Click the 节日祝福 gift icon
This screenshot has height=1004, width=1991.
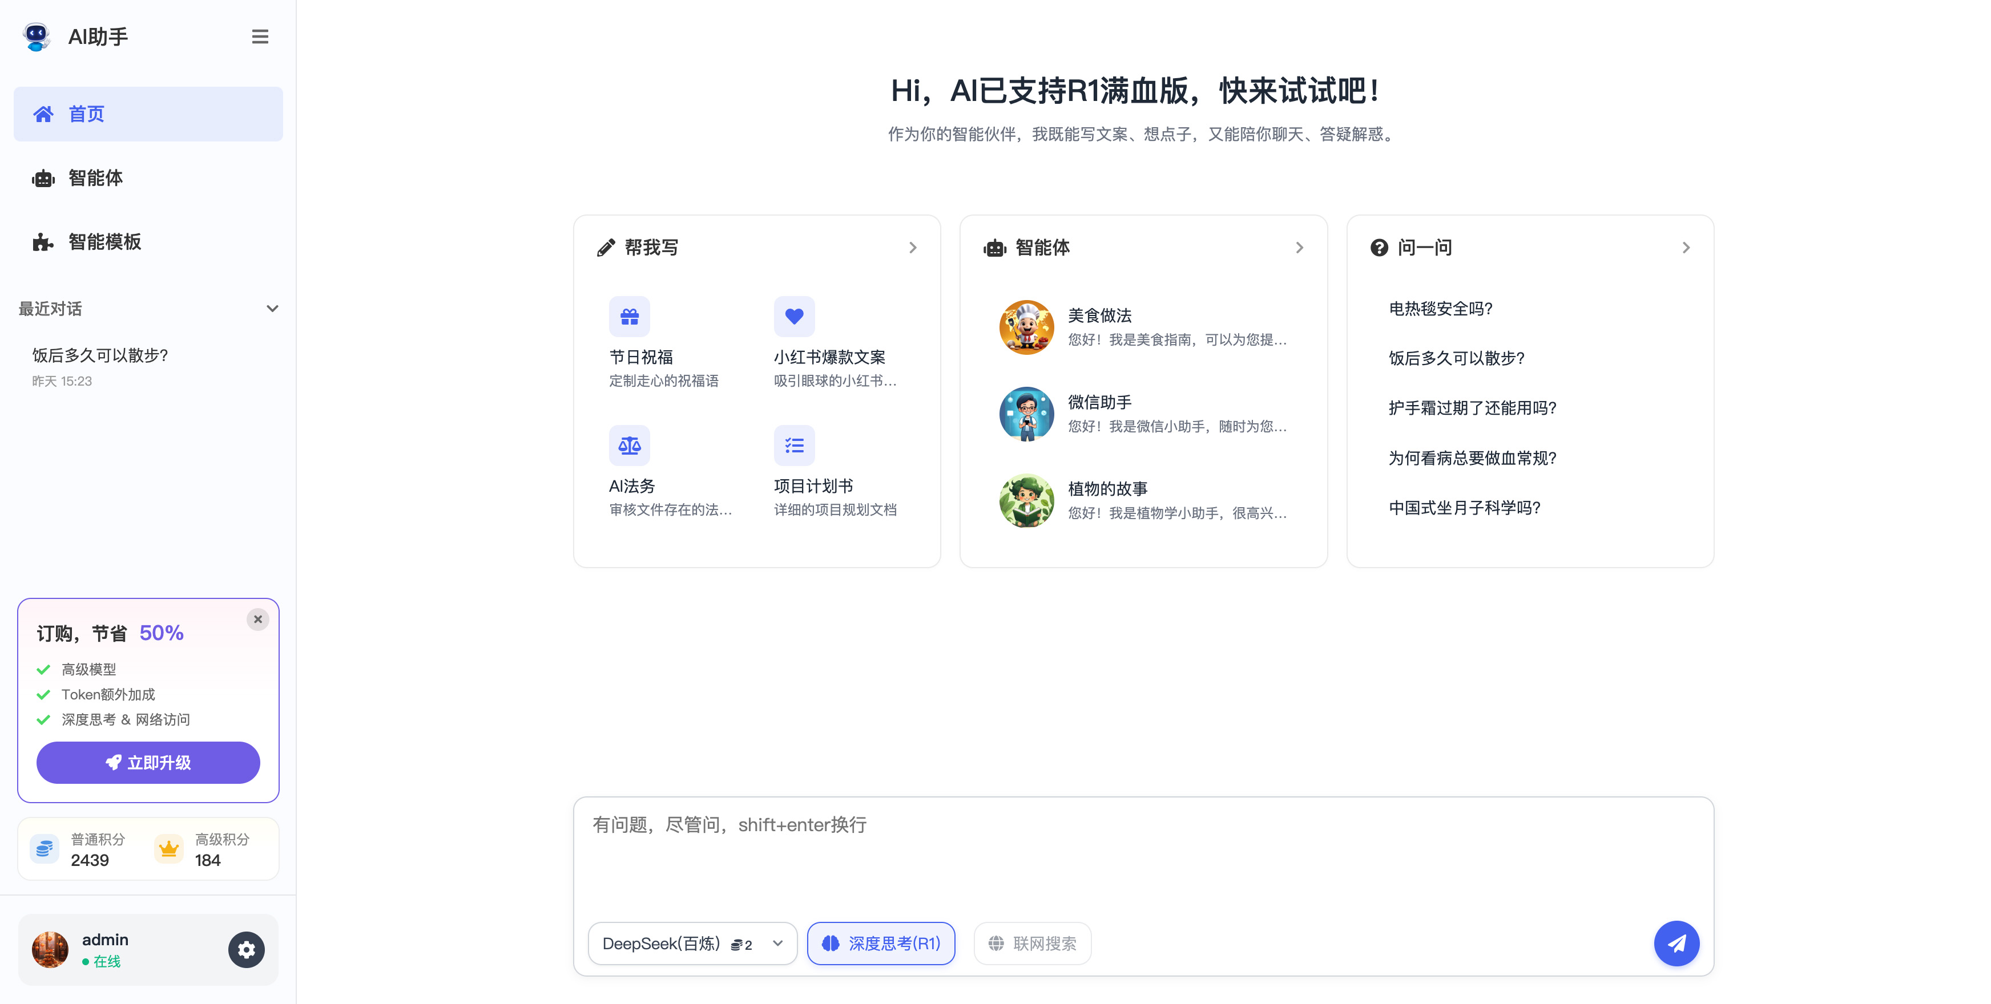629,316
